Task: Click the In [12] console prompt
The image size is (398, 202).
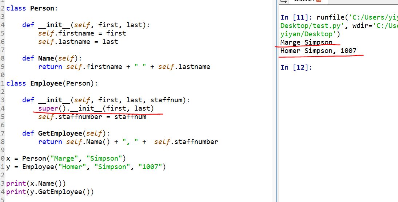Action: [296, 67]
